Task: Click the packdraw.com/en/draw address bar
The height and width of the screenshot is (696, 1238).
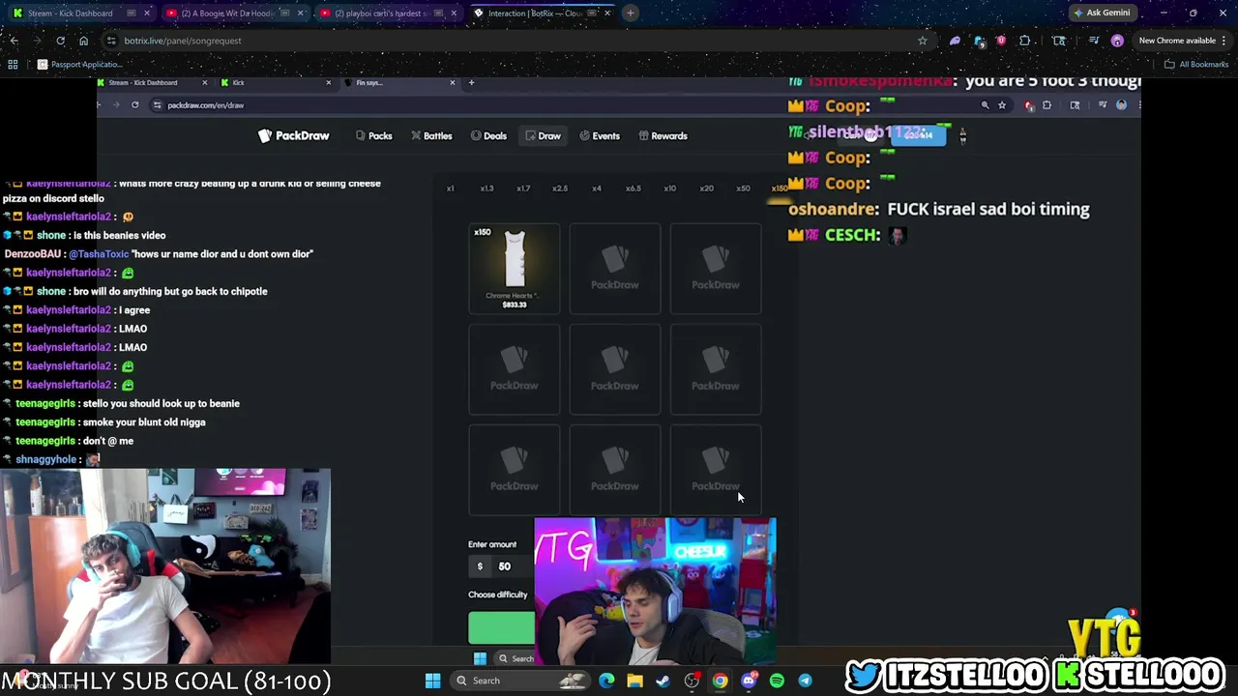Action: coord(571,105)
